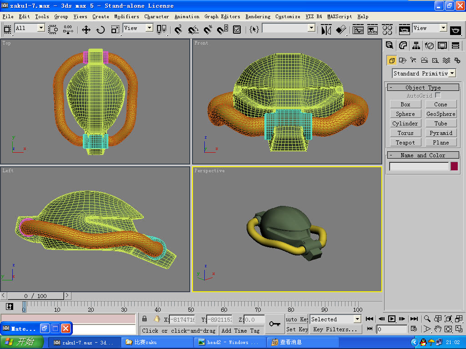Screen dimensions: 466x349
Task: Toggle the Spinner Snap tool
Action: pyautogui.click(x=222, y=30)
